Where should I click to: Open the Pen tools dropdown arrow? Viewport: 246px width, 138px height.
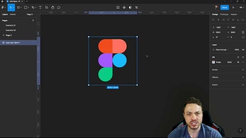(x=36, y=8)
